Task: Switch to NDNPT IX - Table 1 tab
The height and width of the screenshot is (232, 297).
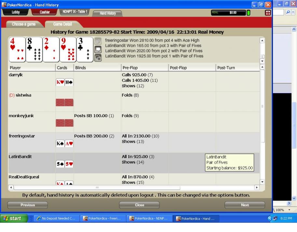Action: [x=75, y=12]
